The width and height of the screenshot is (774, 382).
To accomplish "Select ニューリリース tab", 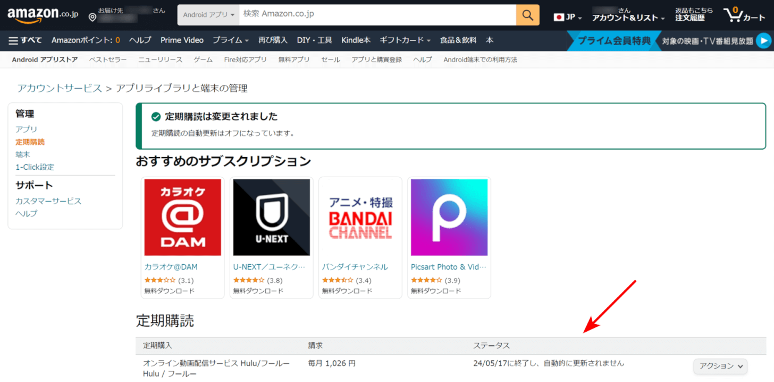I will click(161, 59).
